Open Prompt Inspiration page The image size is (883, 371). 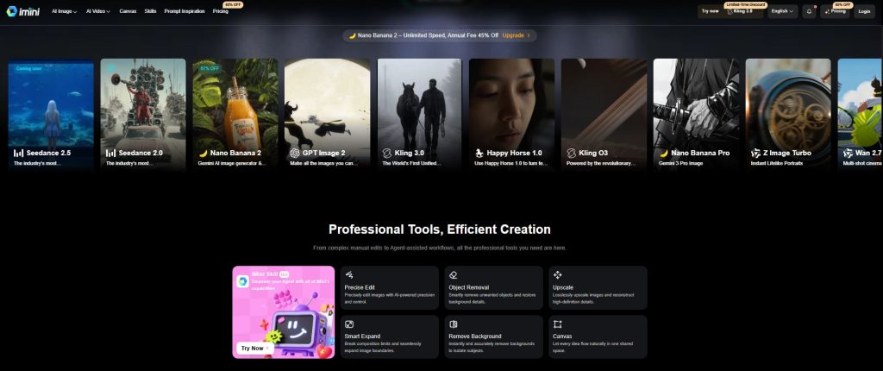pyautogui.click(x=185, y=11)
